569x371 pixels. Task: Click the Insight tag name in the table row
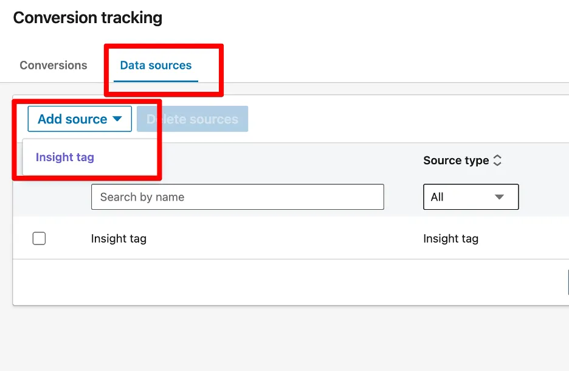(119, 239)
